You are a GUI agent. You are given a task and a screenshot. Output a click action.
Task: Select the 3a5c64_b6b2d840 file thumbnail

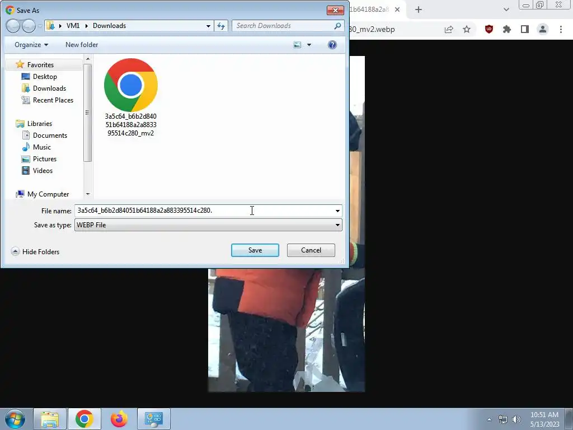coord(131,97)
